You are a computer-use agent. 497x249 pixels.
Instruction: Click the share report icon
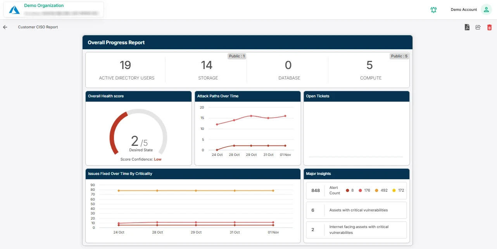(x=478, y=27)
